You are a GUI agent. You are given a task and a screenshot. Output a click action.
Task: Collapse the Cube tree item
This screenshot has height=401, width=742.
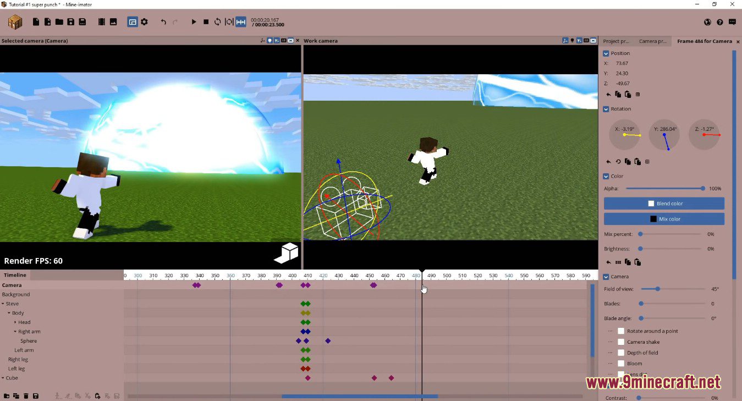3,378
